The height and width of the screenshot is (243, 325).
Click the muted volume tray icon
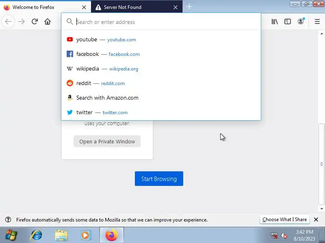(x=284, y=235)
